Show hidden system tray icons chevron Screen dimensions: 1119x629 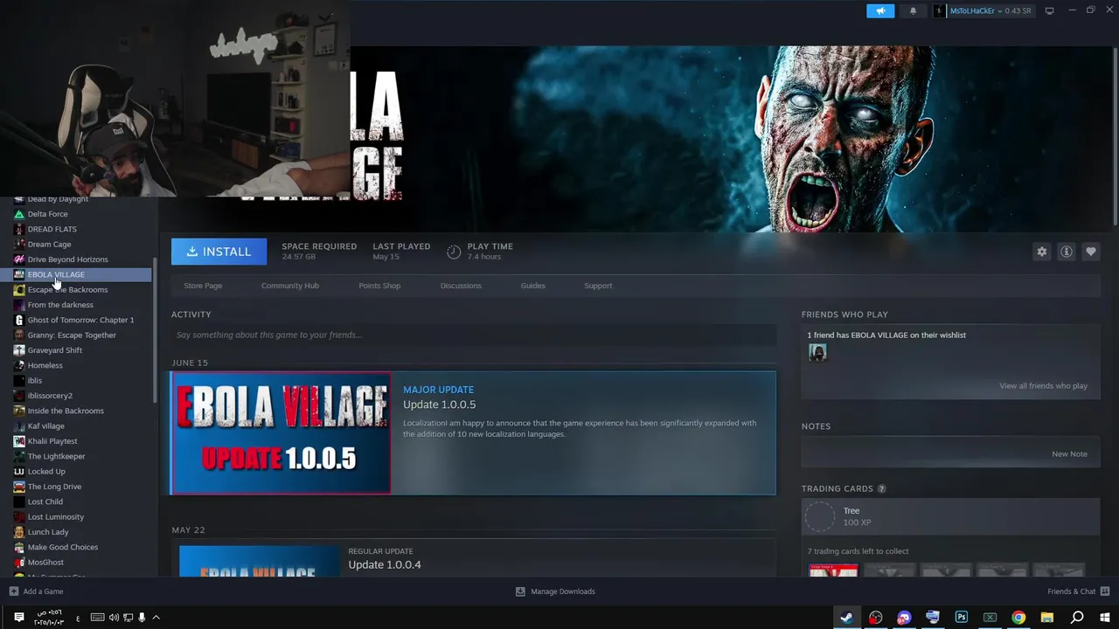pyautogui.click(x=156, y=618)
